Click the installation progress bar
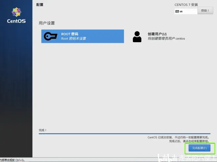This screenshot has width=217, height=162. (124, 134)
